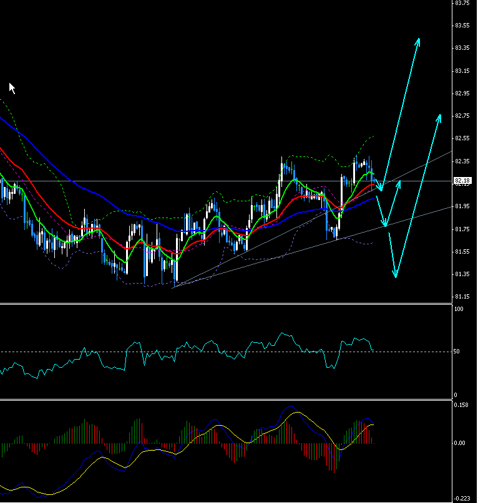Click the MACD 0.00 zero-level label
This screenshot has height=503, width=478.
pyautogui.click(x=459, y=443)
